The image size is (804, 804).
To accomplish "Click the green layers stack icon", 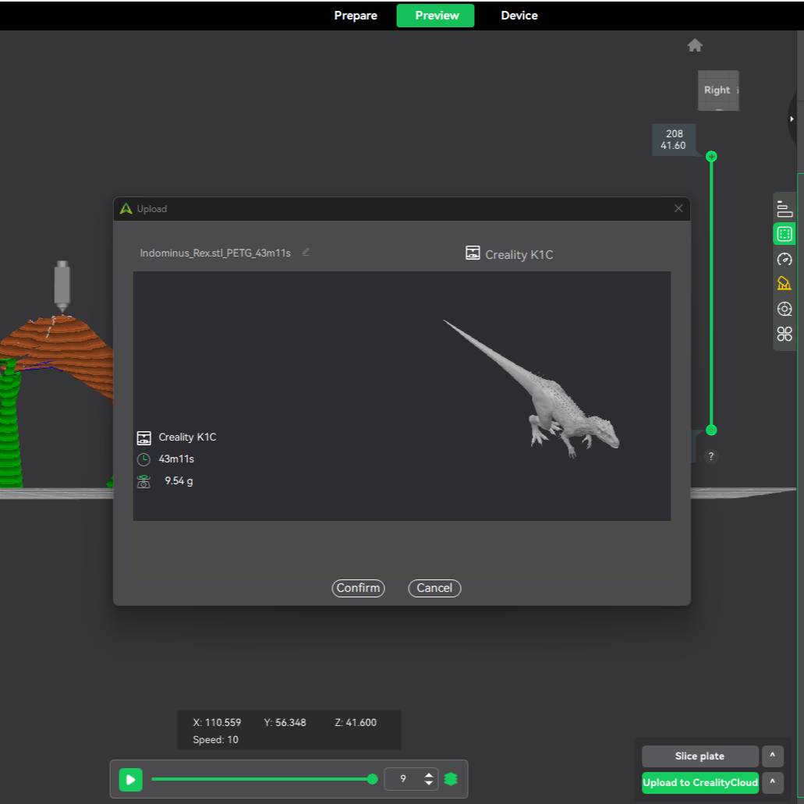I will tap(451, 778).
